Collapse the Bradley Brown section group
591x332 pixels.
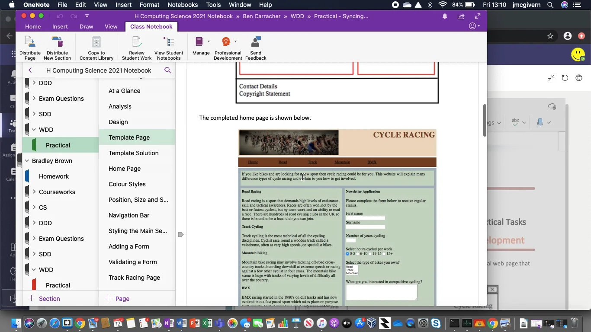(27, 160)
